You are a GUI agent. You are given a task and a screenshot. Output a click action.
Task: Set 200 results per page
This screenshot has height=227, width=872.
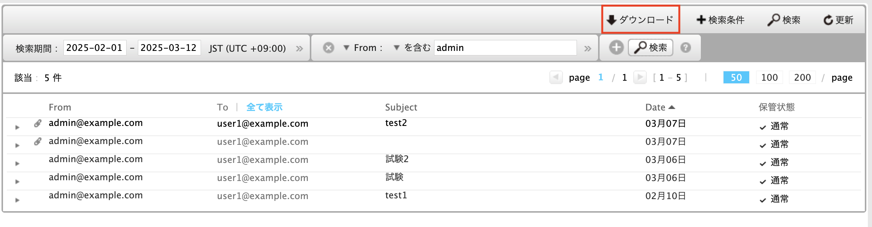[x=802, y=78]
